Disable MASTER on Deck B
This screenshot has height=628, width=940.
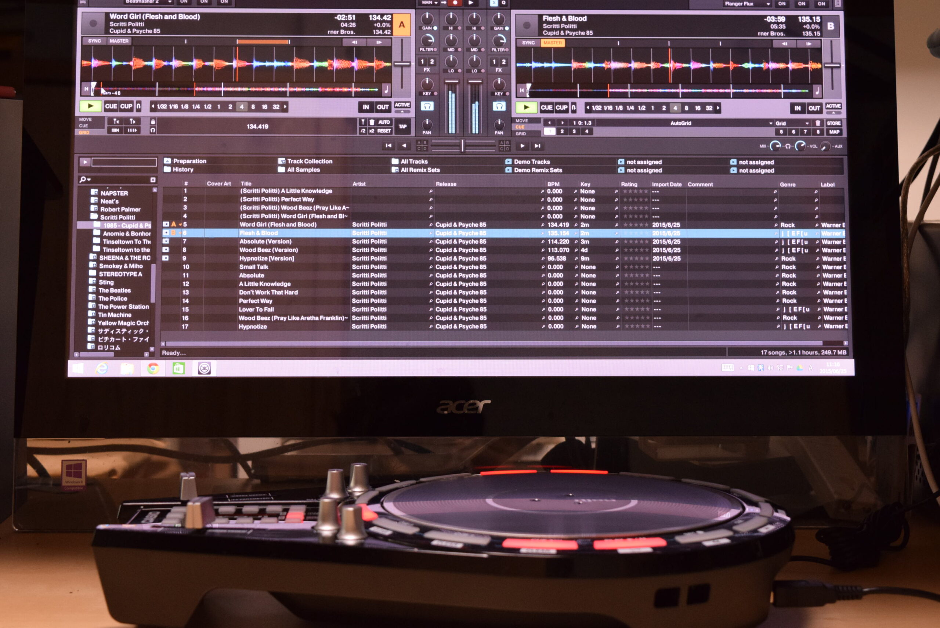click(553, 43)
